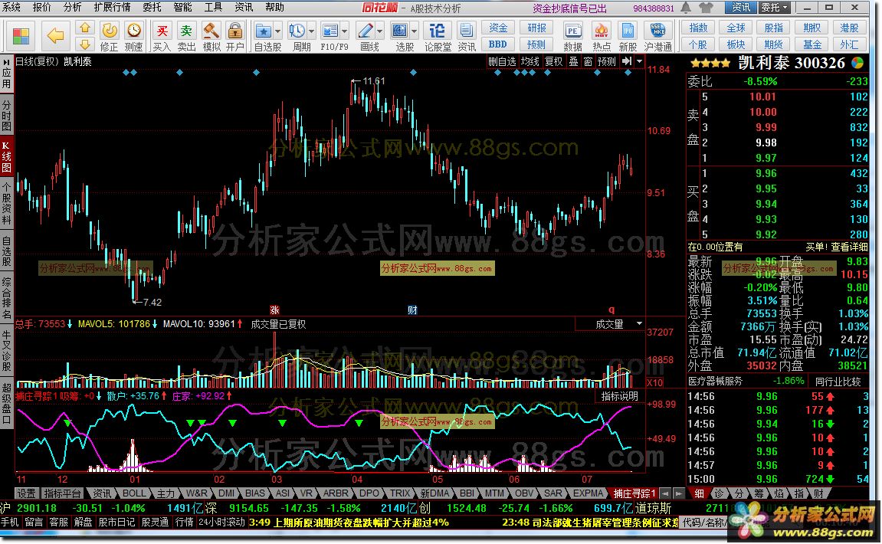This screenshot has width=882, height=544.
Task: Click the 指标说明 button
Action: click(x=619, y=396)
